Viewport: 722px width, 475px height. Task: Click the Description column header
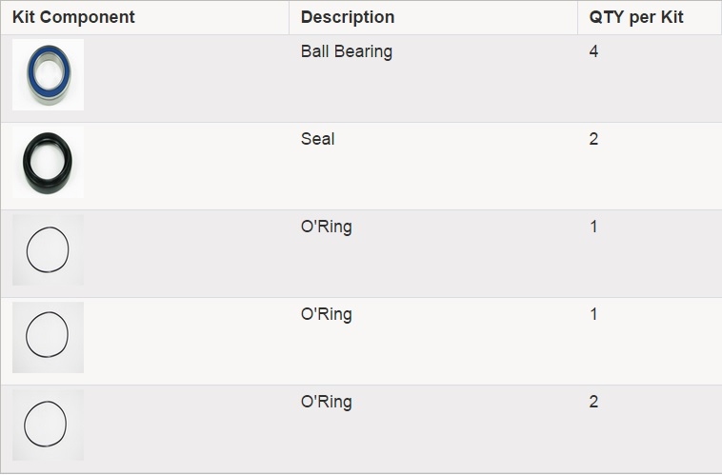pos(348,17)
